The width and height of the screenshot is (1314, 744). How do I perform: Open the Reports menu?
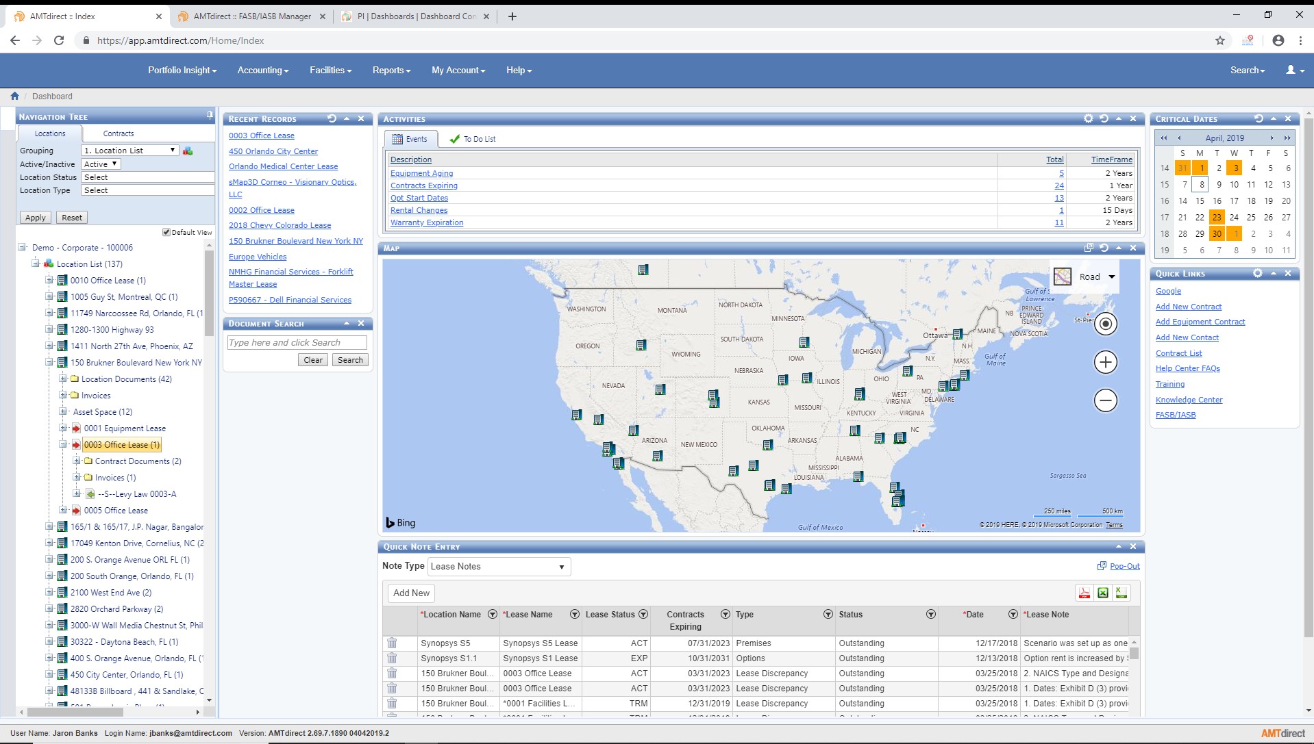391,70
